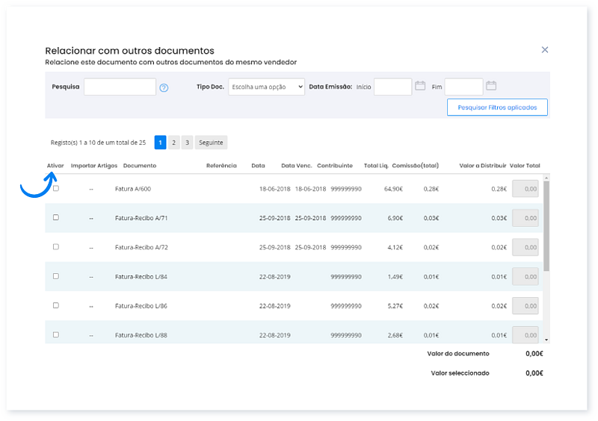
Task: Select page 1 in the pagination
Action: tap(160, 142)
